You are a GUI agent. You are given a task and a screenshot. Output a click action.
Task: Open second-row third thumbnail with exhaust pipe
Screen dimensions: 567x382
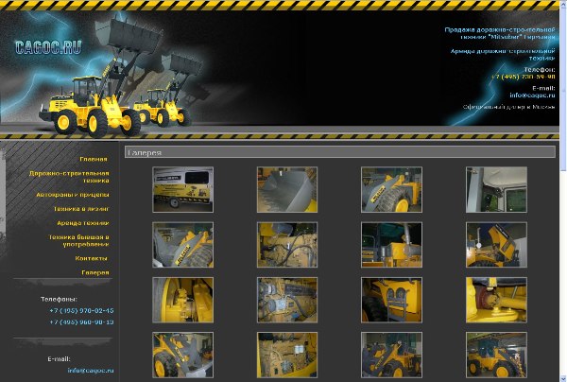(391, 245)
